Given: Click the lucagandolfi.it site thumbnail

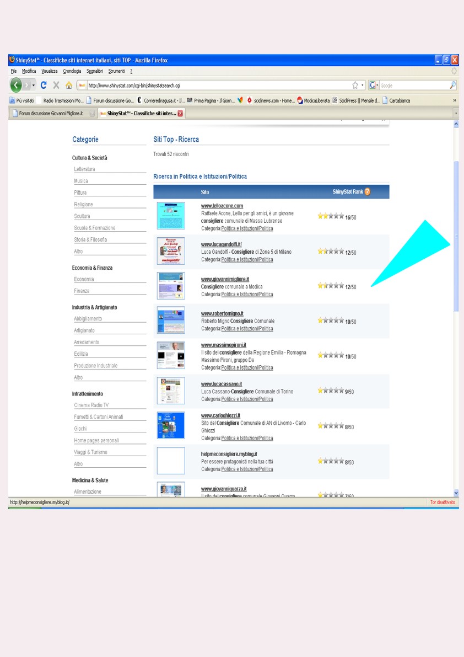Looking at the screenshot, I should pos(171,250).
